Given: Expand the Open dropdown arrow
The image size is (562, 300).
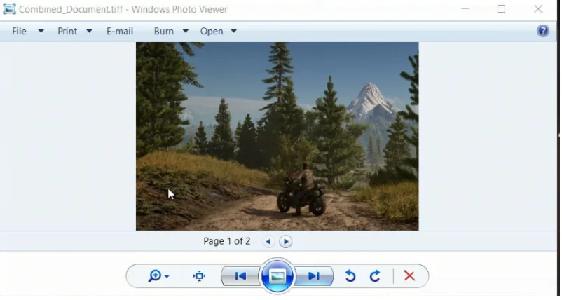Looking at the screenshot, I should pos(233,31).
